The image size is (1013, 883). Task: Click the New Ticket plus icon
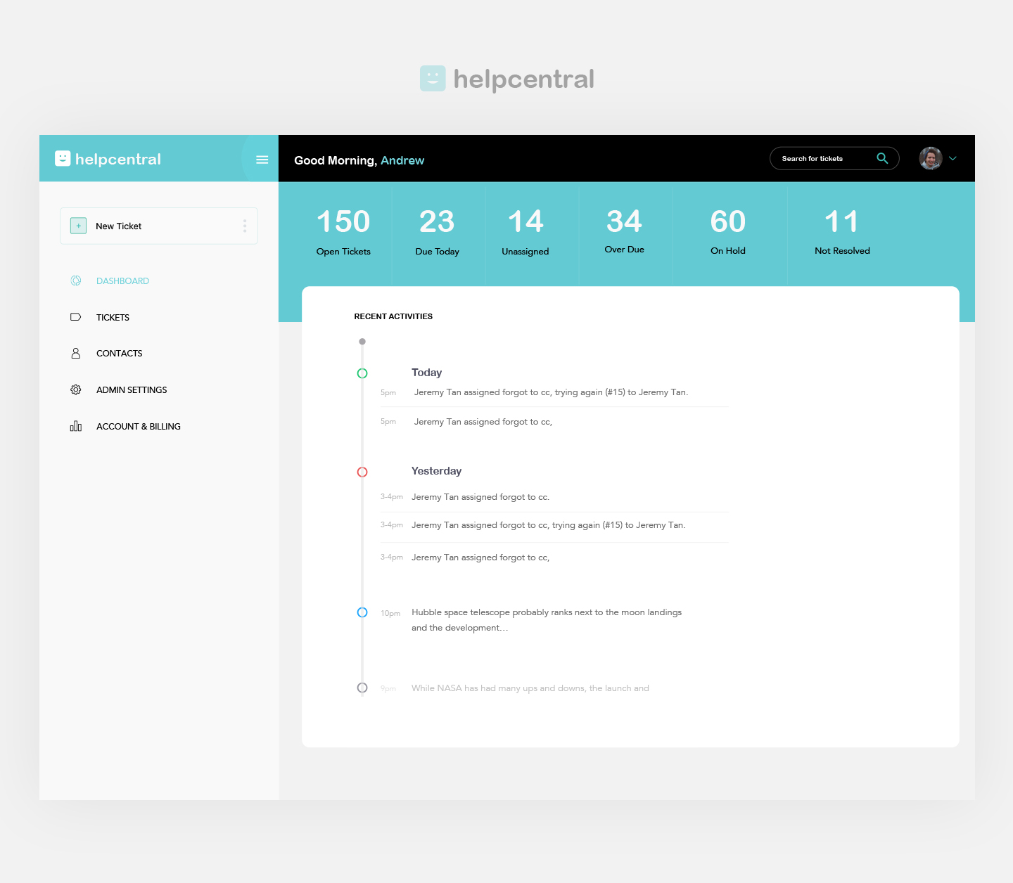tap(78, 226)
